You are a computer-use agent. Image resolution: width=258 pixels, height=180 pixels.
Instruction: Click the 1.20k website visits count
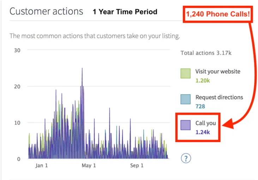coord(203,80)
